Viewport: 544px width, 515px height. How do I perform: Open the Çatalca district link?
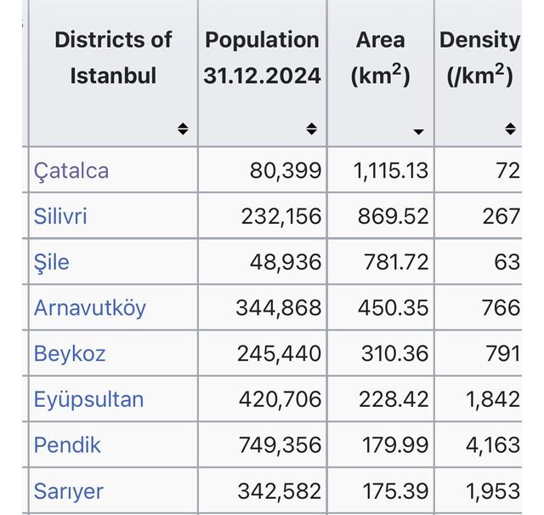tap(71, 170)
